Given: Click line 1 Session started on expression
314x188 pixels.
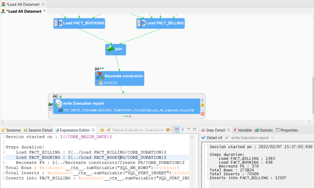Looking at the screenshot, I should click(59, 137).
